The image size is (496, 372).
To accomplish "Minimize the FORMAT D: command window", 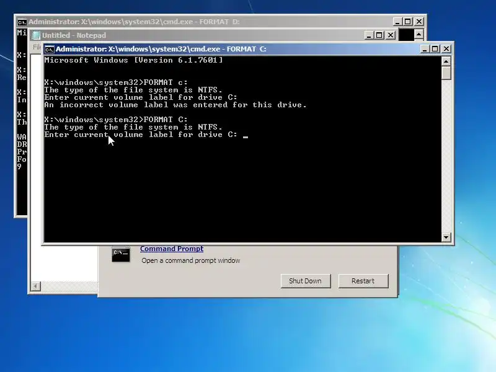I will pyautogui.click(x=397, y=22).
